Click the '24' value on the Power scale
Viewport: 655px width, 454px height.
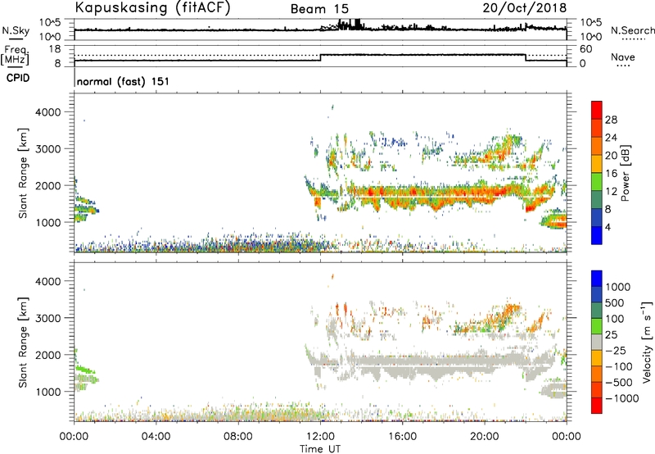pyautogui.click(x=611, y=138)
